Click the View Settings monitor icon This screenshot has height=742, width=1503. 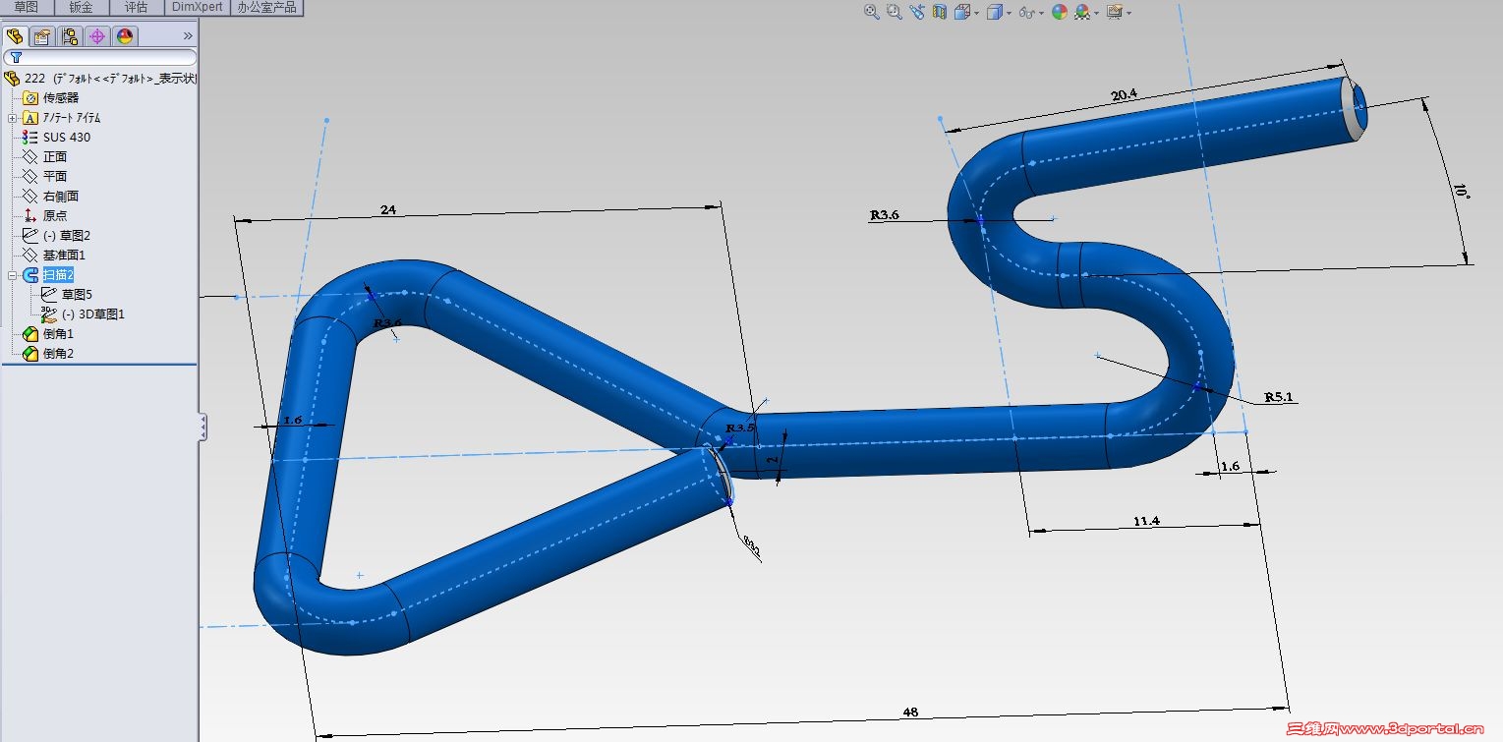pyautogui.click(x=1114, y=12)
